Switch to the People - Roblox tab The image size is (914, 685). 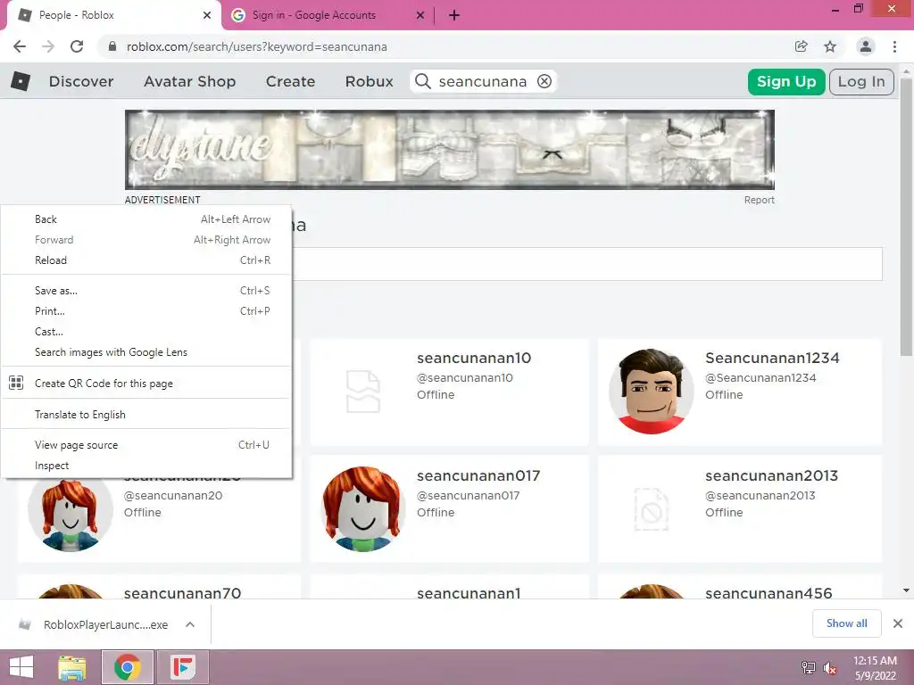(113, 15)
